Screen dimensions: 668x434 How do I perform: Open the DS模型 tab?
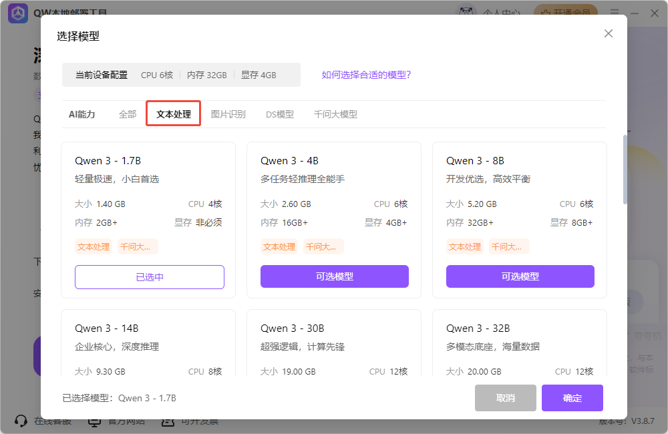280,114
